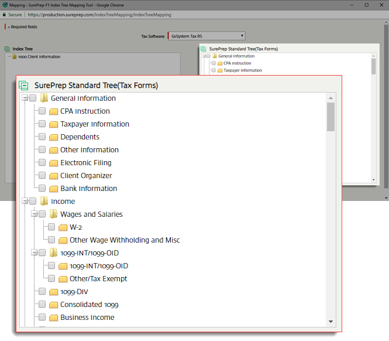This screenshot has width=389, height=341.
Task: Click the Wages and Salaries folder icon
Action: click(53, 214)
